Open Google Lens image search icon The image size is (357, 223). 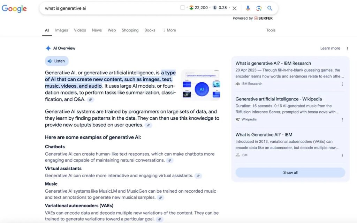tap(259, 8)
